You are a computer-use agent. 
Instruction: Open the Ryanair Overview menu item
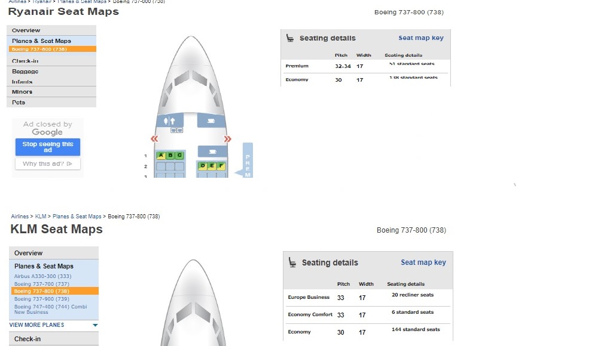26,30
